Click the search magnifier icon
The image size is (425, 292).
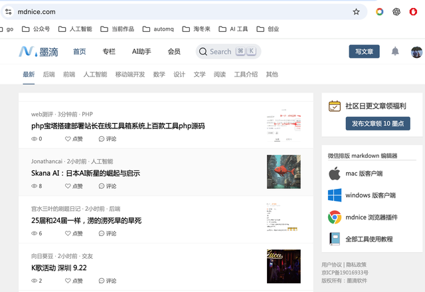pyautogui.click(x=203, y=52)
